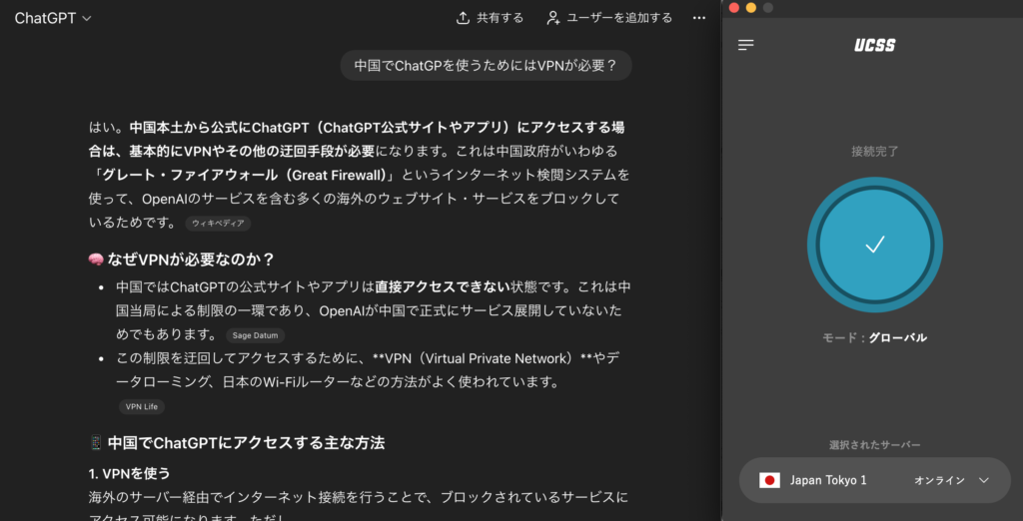Click the オンライン server status label
1023x521 pixels.
[939, 480]
